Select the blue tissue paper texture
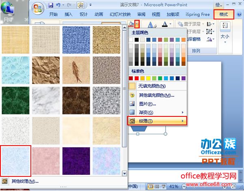 point(15,161)
